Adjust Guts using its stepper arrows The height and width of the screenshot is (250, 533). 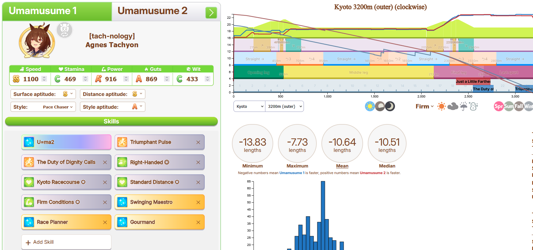tap(167, 79)
